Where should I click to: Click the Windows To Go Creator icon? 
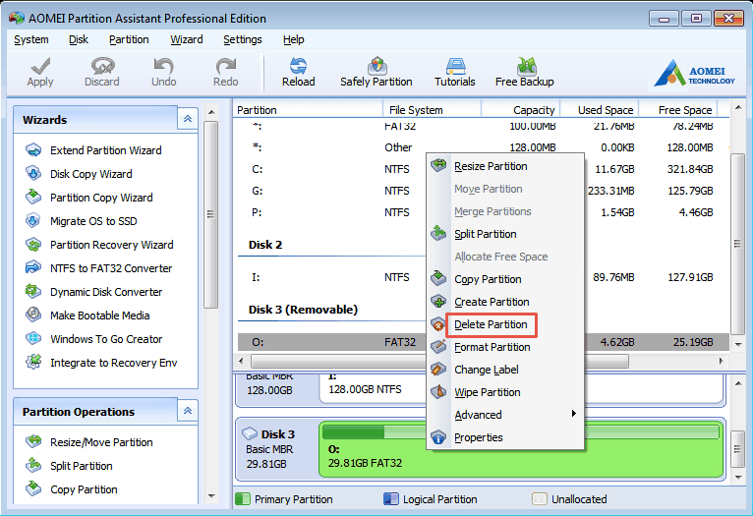[33, 338]
